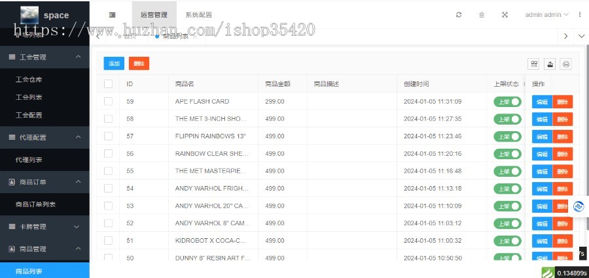Click 编辑 for row ID 57
The image size is (589, 278).
542,136
